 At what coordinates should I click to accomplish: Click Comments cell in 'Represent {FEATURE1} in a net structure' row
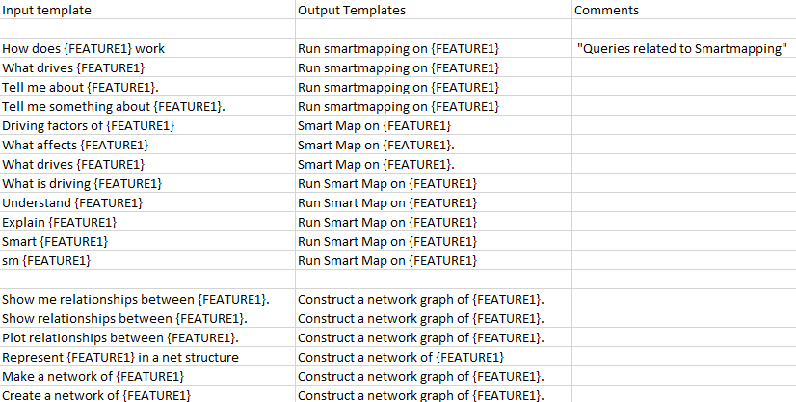[684, 357]
